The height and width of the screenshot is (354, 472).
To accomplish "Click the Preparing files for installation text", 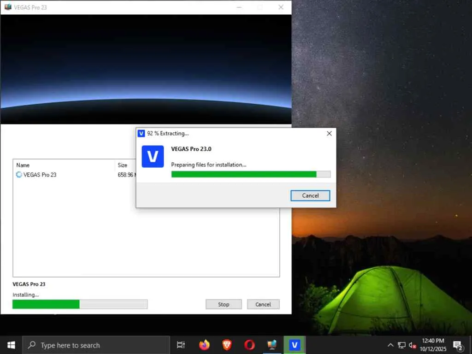I will click(x=209, y=165).
